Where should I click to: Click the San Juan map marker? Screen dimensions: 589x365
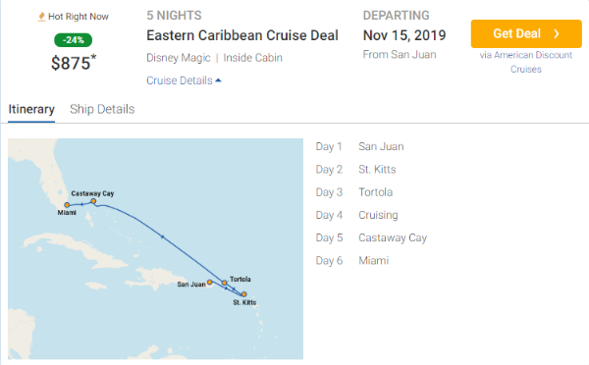210,282
